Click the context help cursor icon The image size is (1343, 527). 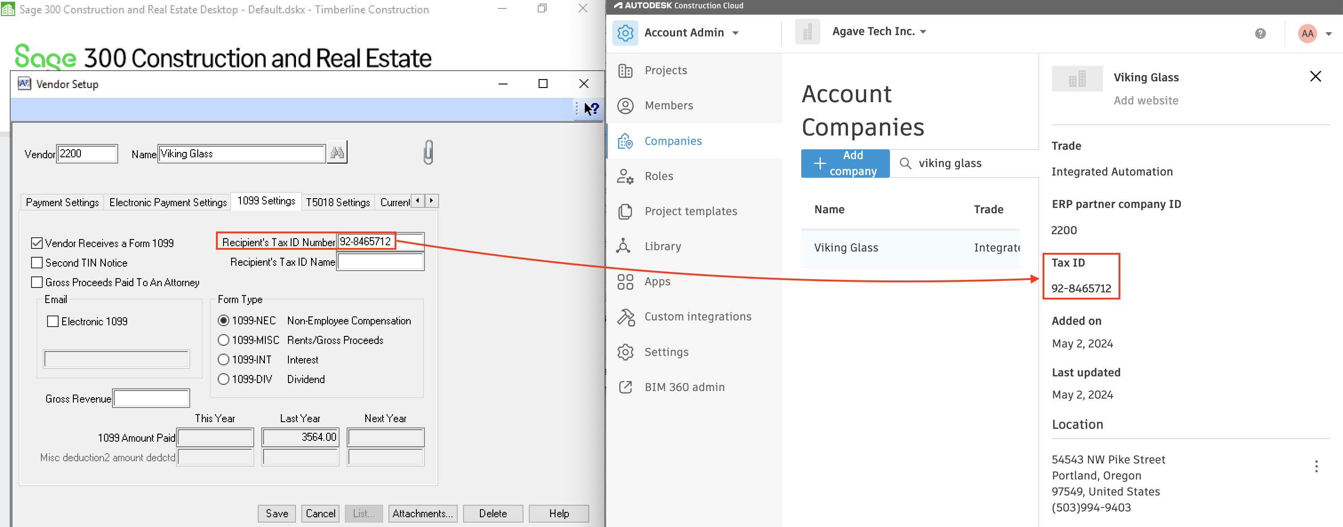(591, 109)
